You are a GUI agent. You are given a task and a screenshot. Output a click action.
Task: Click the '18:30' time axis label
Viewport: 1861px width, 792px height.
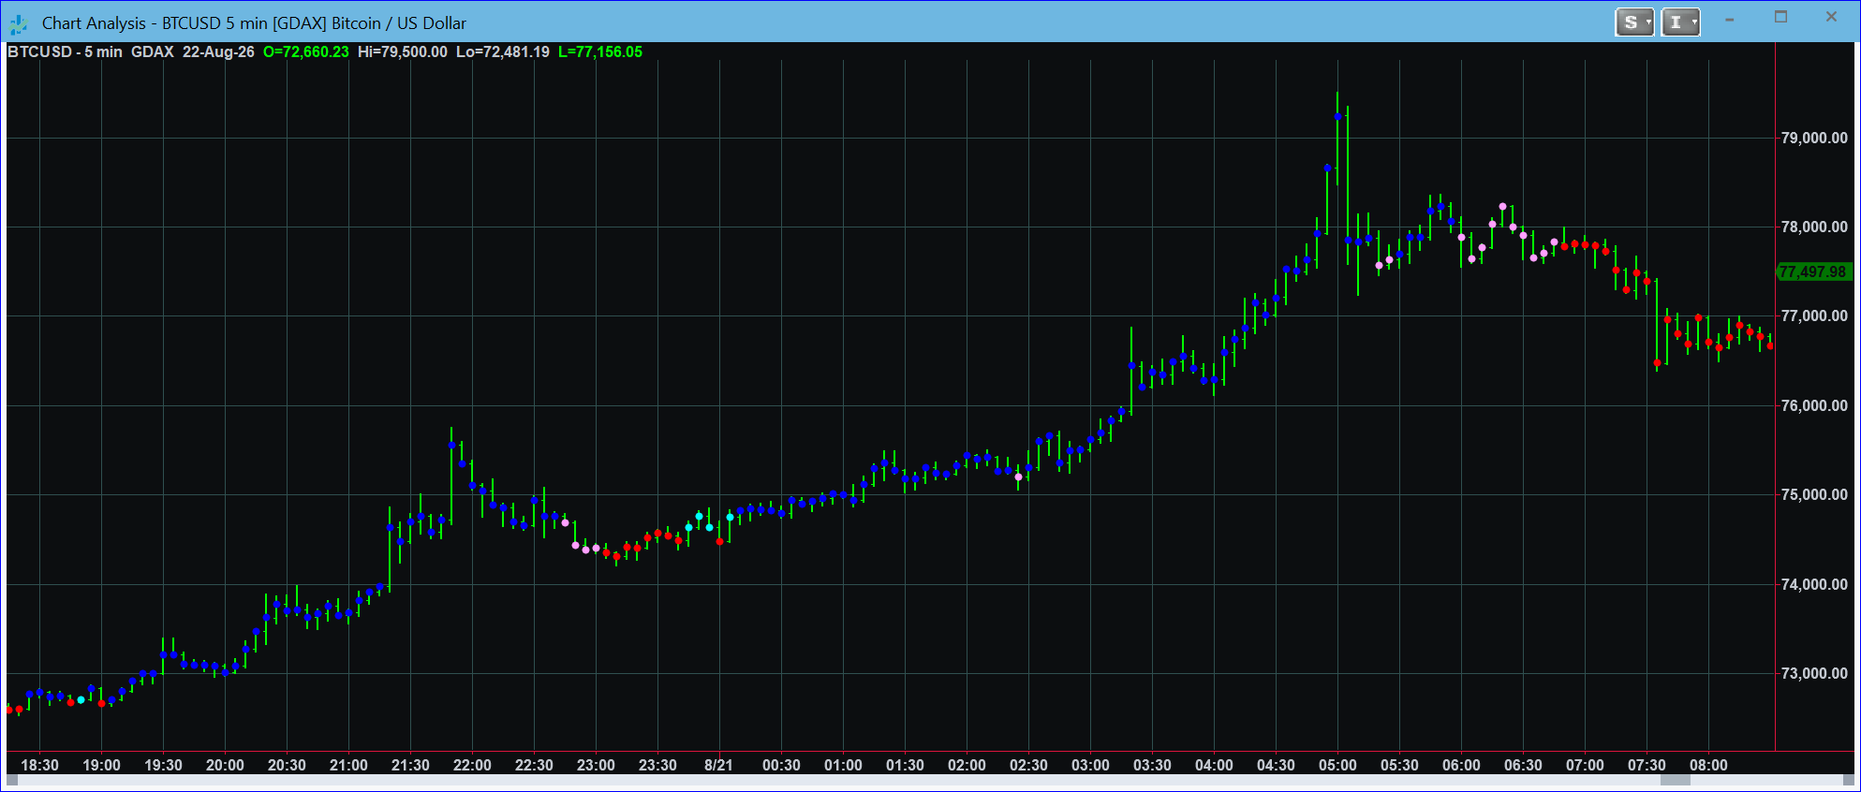point(39,765)
